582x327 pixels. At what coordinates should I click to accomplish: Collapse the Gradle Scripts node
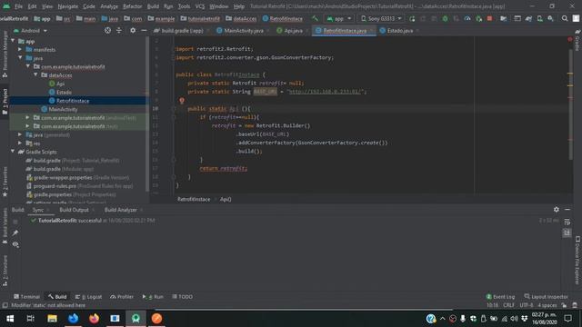pos(13,152)
